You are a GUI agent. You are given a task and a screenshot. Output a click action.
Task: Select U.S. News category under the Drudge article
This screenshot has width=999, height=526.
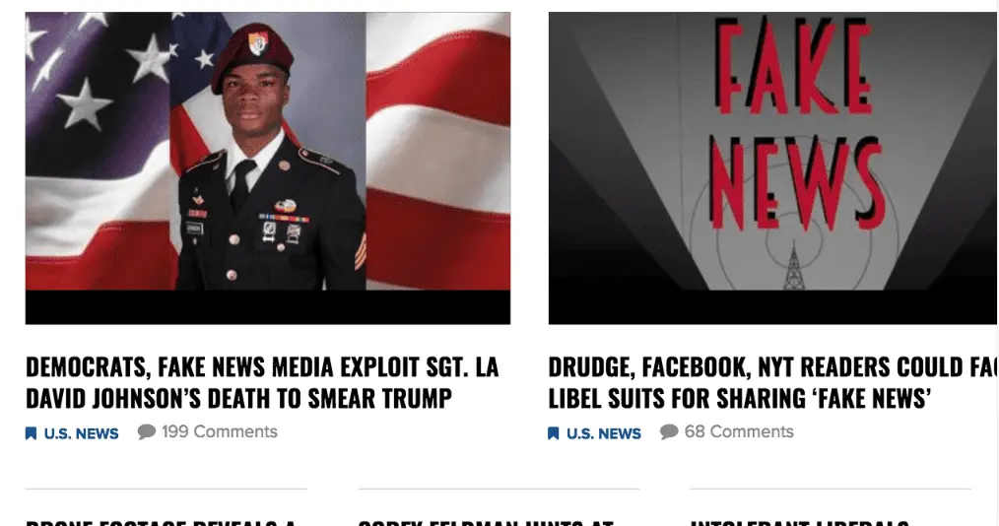coord(603,433)
